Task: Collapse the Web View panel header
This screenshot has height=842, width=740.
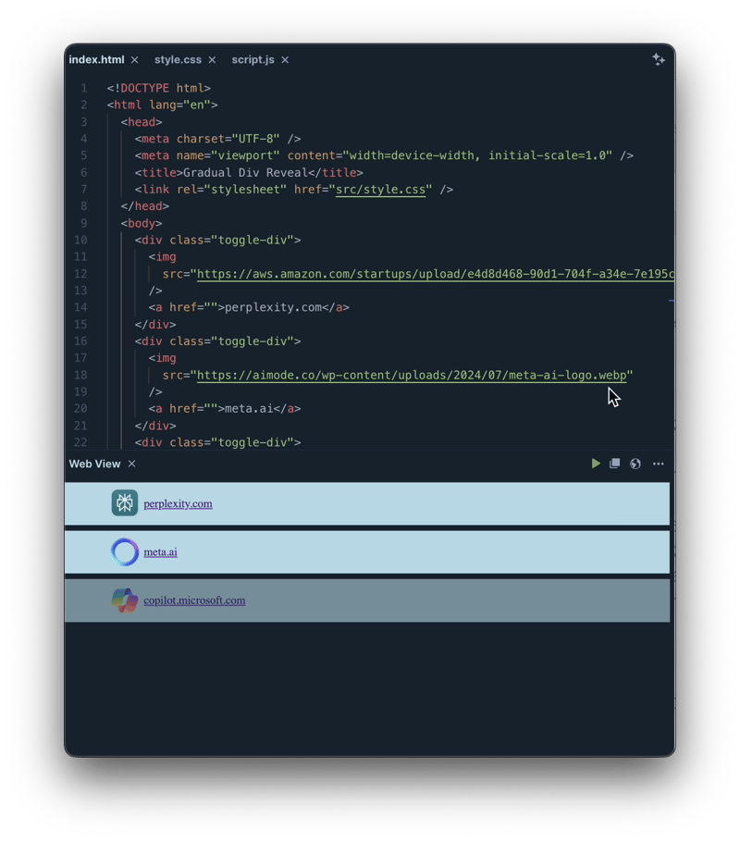Action: tap(94, 464)
